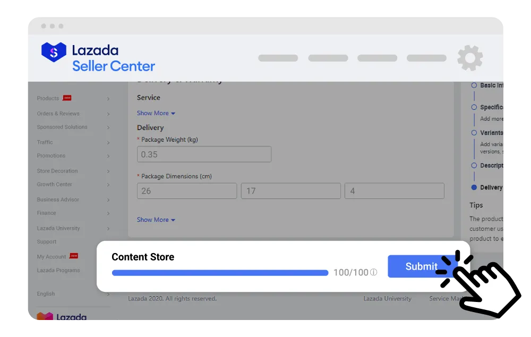Open the English language selector
The height and width of the screenshot is (337, 531).
73,293
